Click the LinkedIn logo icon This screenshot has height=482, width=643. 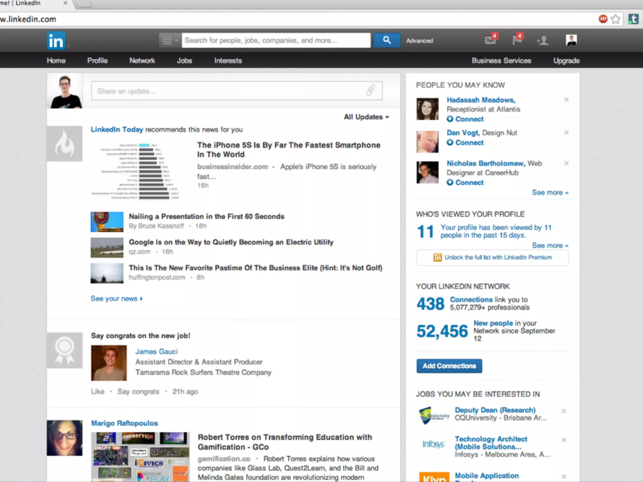point(56,41)
